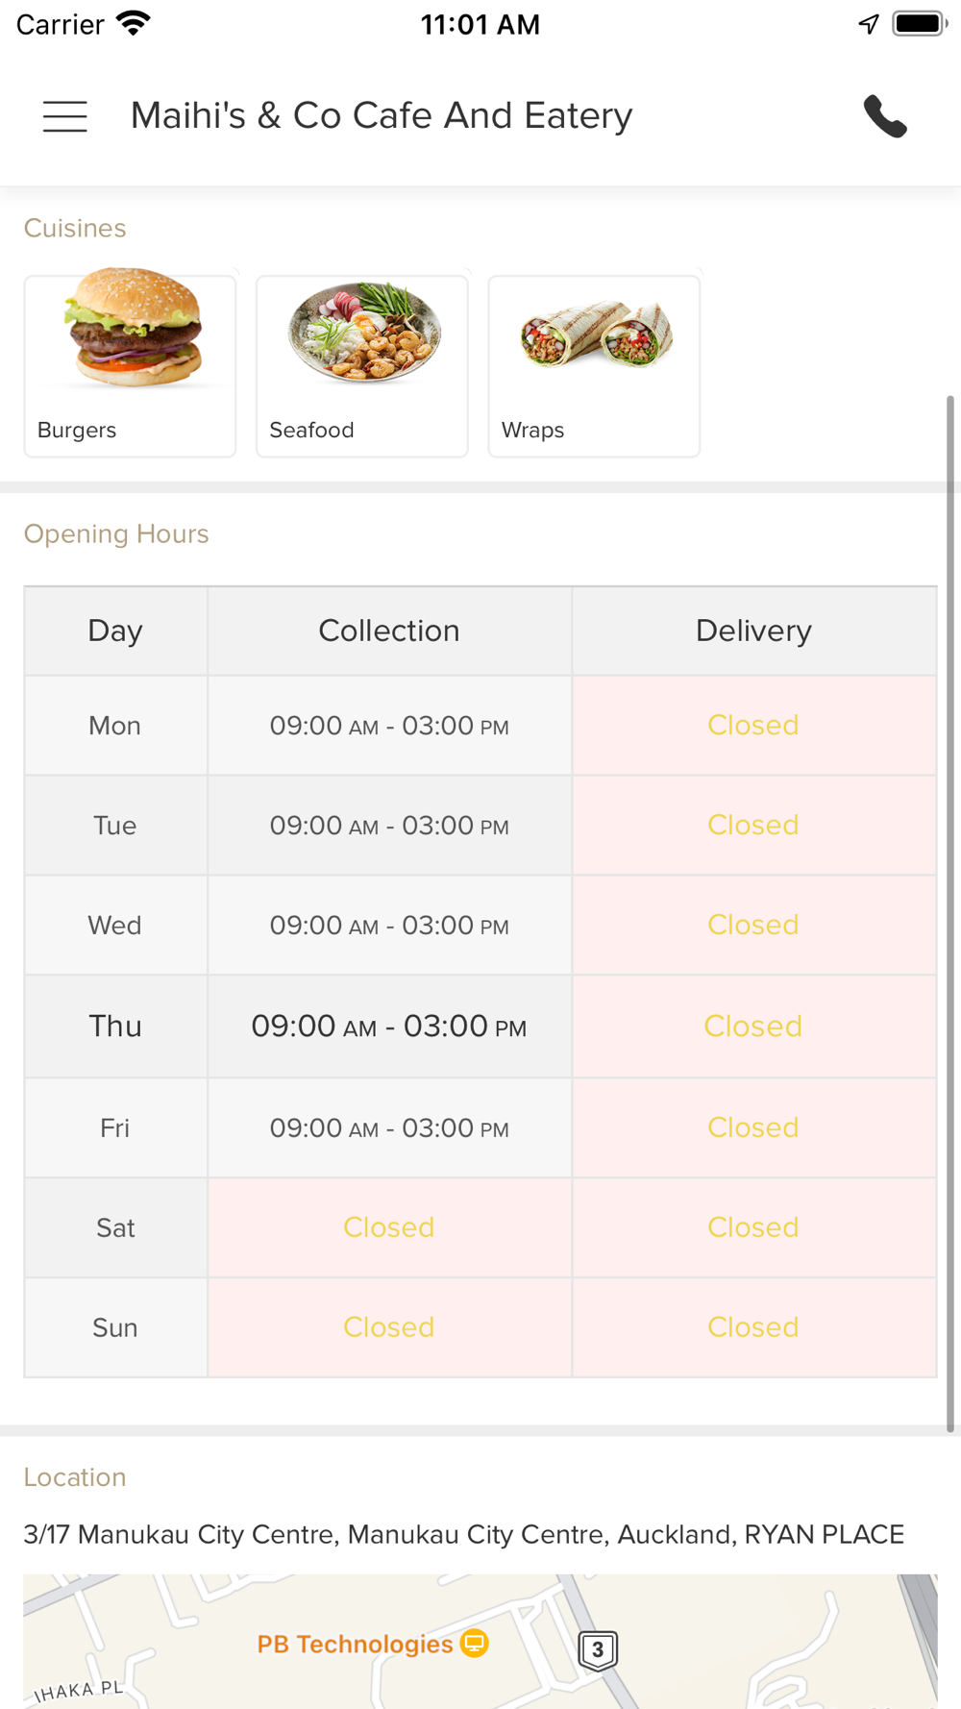Click the Delivery column header
This screenshot has width=961, height=1709.
pos(753,631)
